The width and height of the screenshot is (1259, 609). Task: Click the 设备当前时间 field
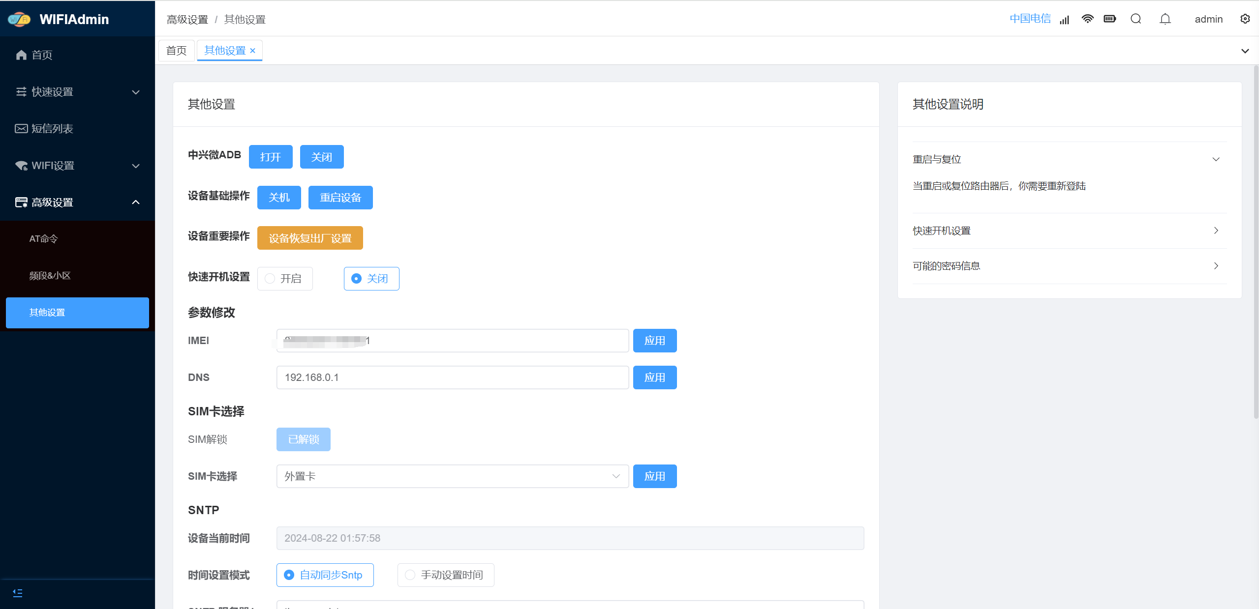(x=570, y=538)
